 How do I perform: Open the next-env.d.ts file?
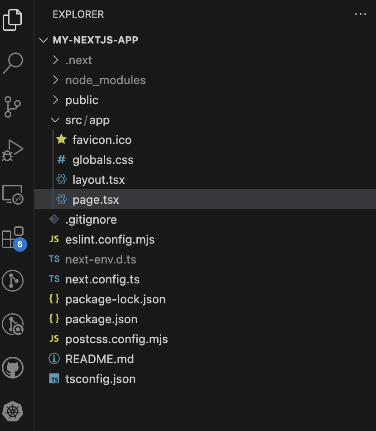[205, 259]
